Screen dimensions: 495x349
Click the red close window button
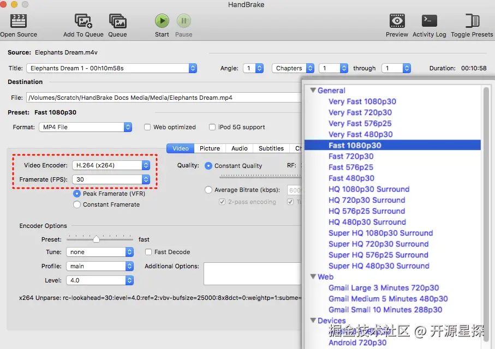point(3,4)
